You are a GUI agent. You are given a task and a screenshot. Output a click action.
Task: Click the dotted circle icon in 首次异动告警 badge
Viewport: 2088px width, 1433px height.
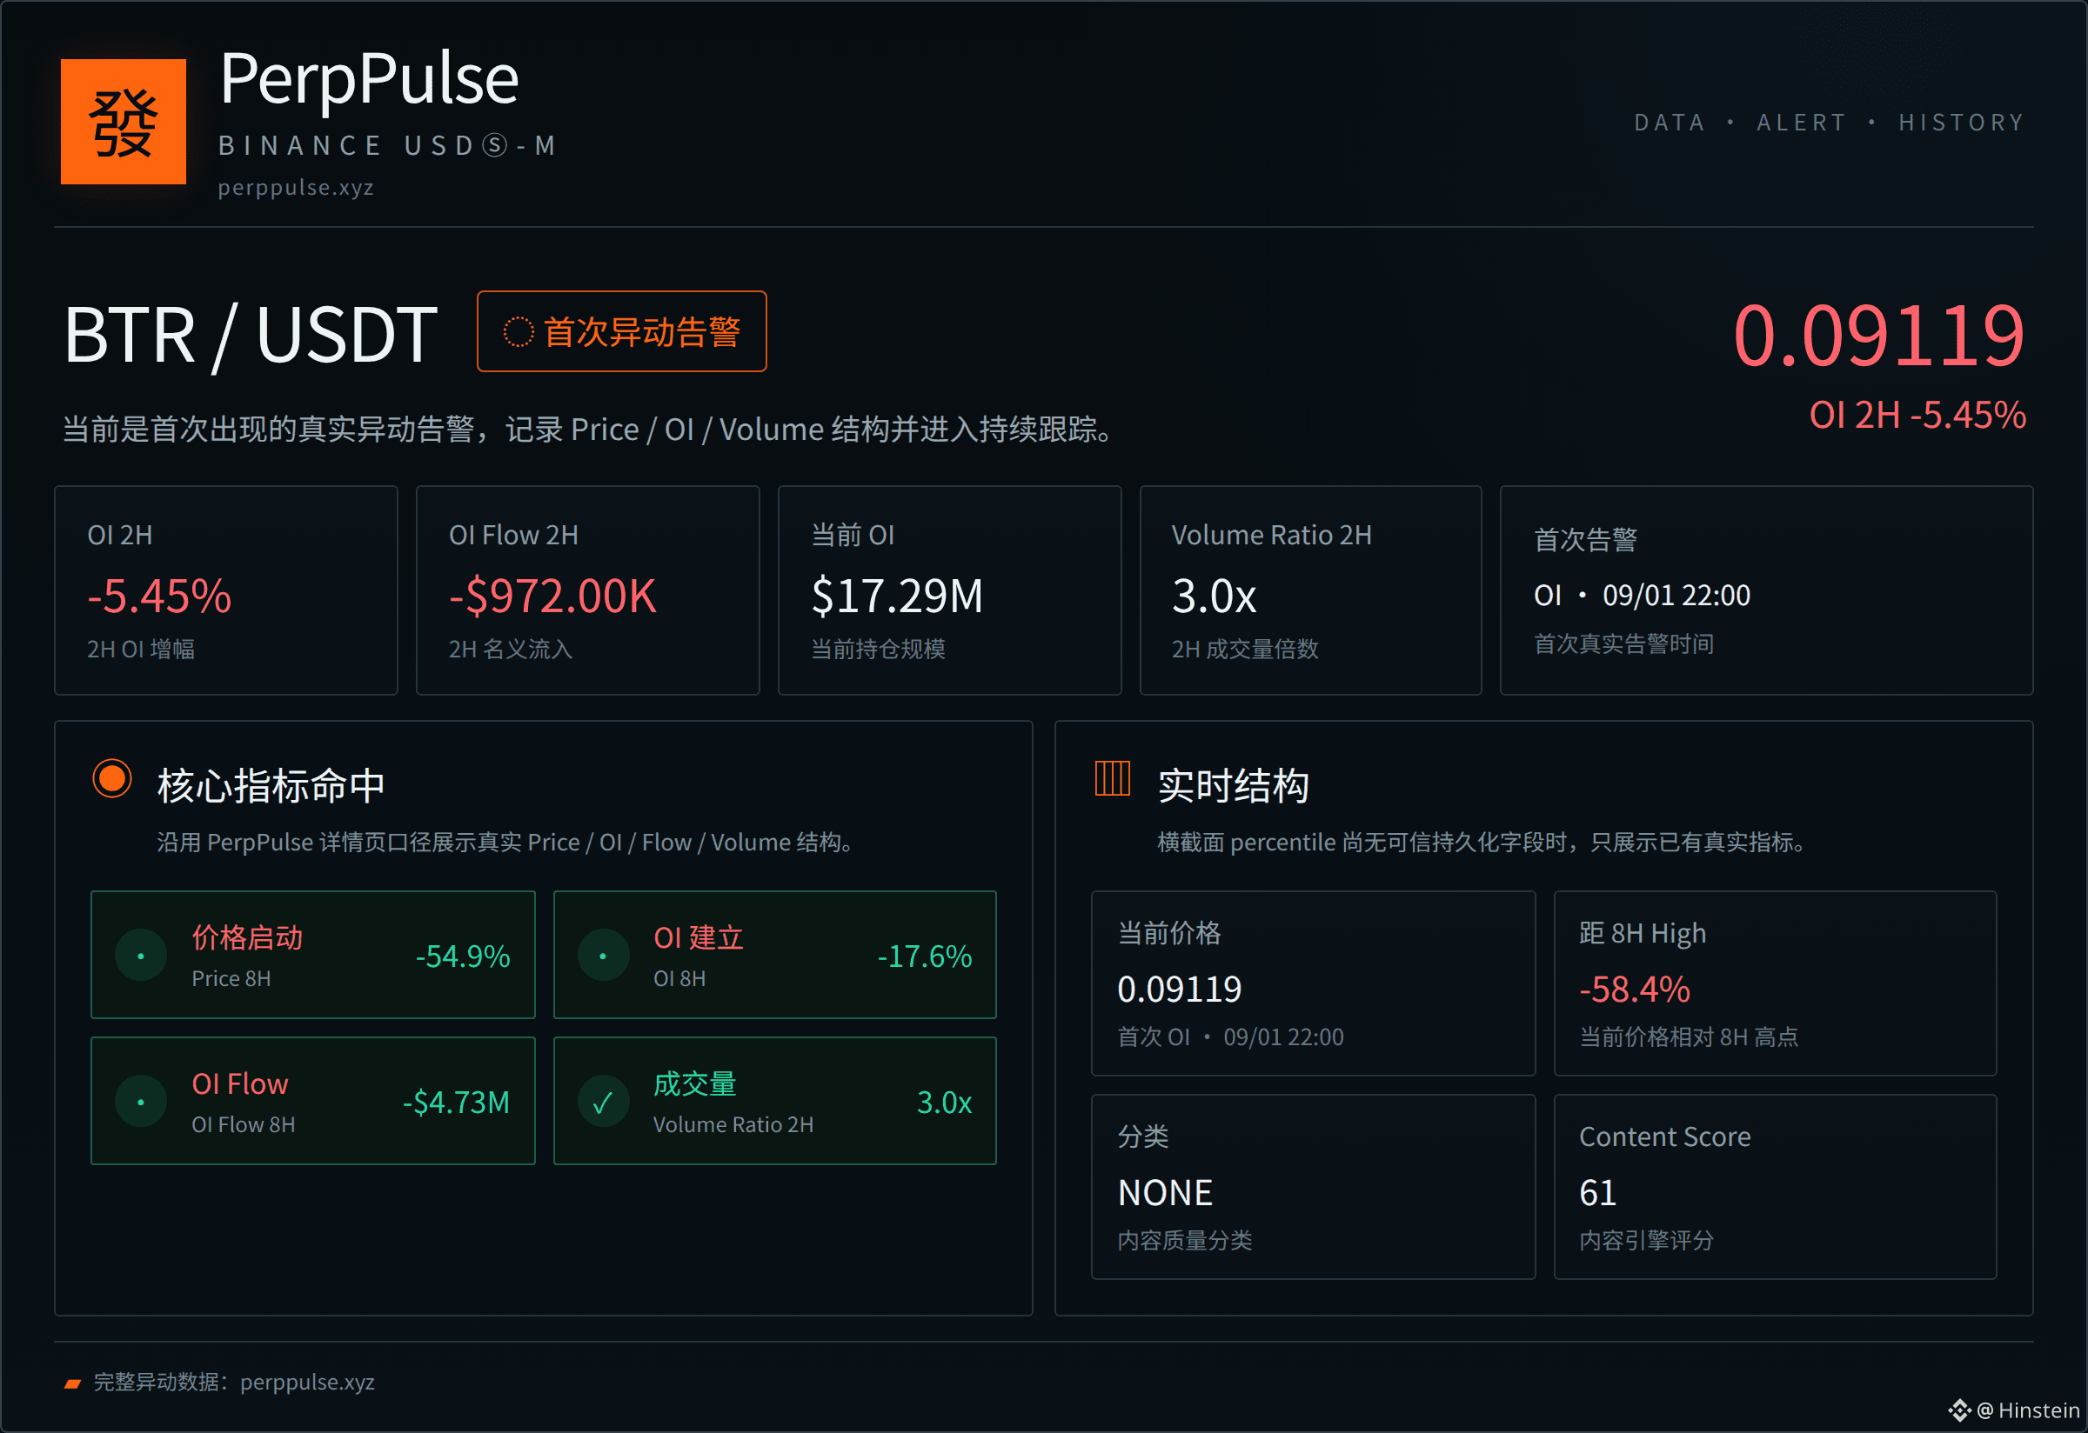pyautogui.click(x=519, y=332)
